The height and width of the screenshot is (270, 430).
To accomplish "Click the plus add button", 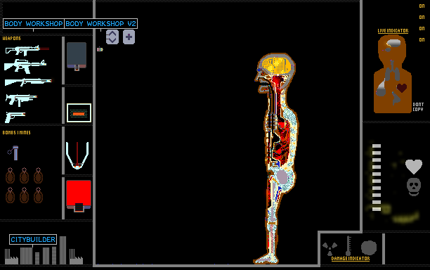I will pos(129,37).
